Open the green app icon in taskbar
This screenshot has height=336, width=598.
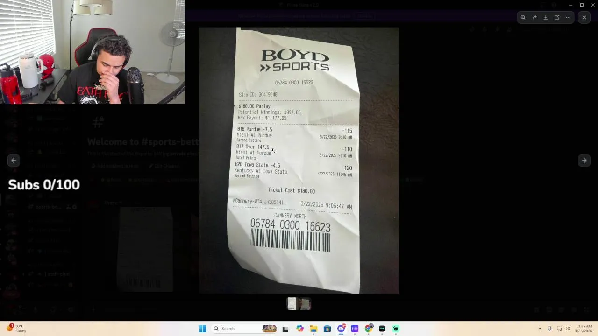pyautogui.click(x=396, y=329)
